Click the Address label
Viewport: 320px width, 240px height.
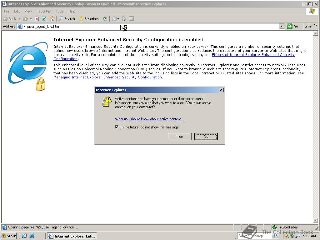pos(9,26)
